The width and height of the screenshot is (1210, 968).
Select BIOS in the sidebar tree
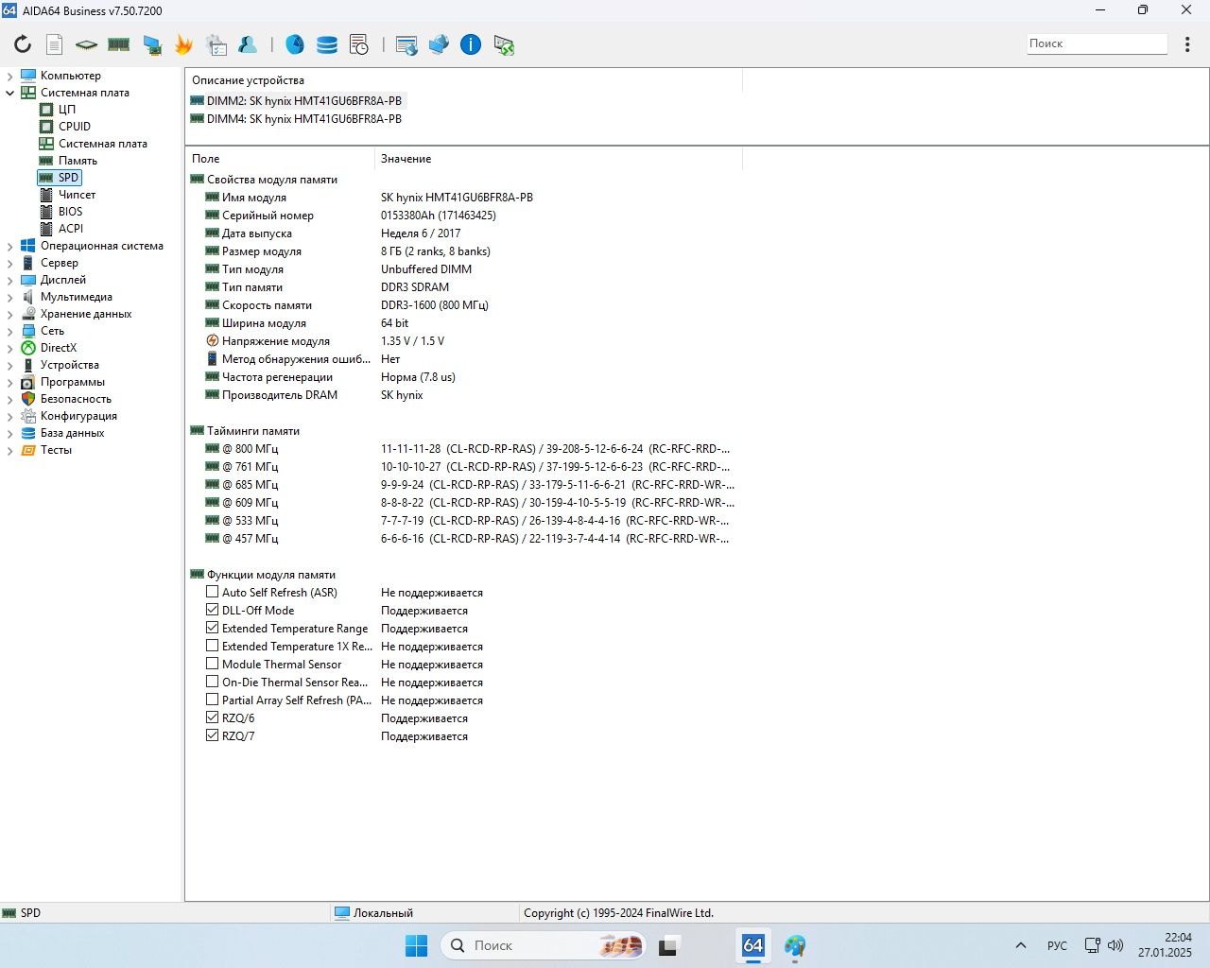click(70, 212)
